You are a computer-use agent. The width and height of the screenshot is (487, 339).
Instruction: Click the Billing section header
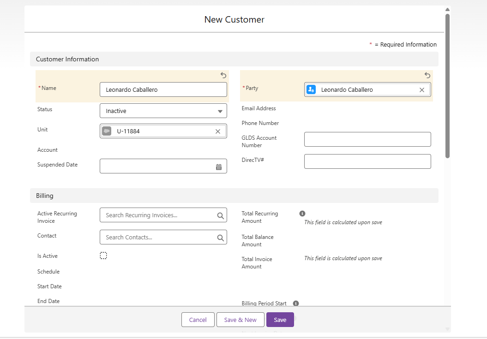point(234,196)
